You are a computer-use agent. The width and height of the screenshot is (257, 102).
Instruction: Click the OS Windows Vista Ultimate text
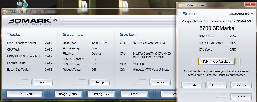pyautogui.click(x=151, y=70)
